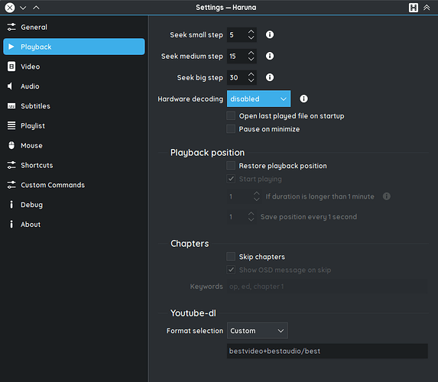Screen dimensions: 438x382
Task: Open Mouse settings via the mouse icon
Action: point(11,145)
